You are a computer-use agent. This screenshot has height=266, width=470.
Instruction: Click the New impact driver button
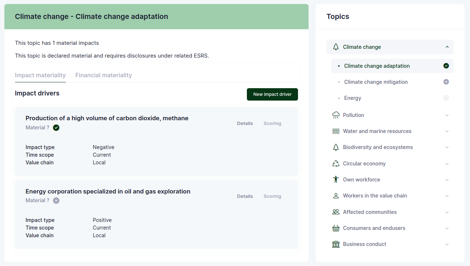(272, 94)
